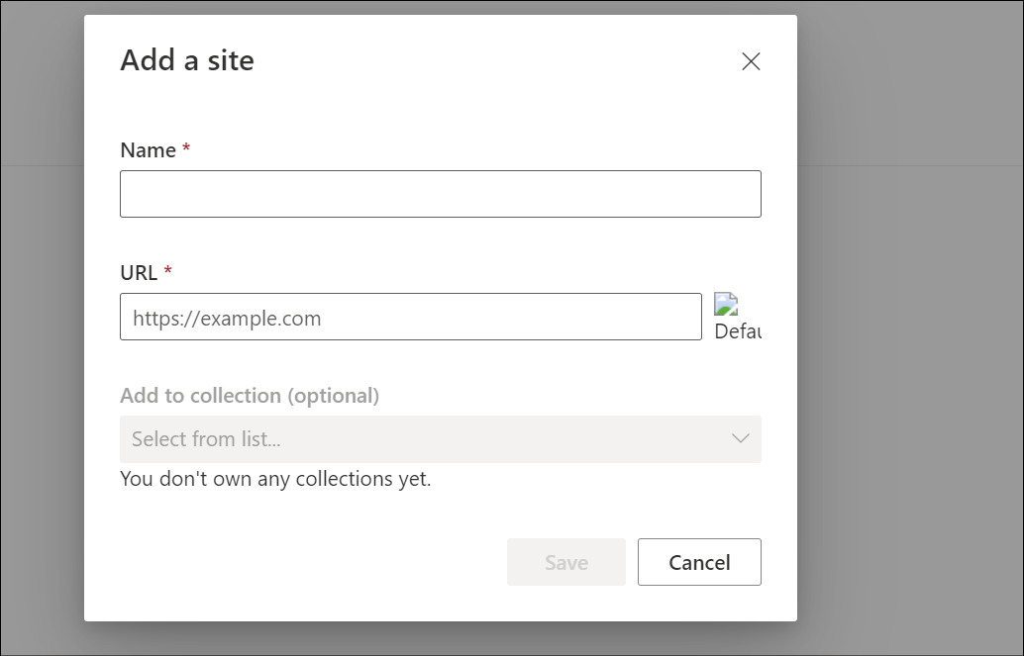Open the Add to collection dropdown

pos(440,439)
